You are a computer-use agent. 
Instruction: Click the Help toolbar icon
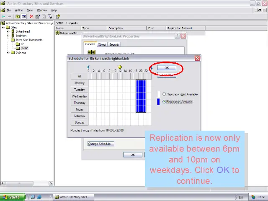pyautogui.click(x=58, y=17)
